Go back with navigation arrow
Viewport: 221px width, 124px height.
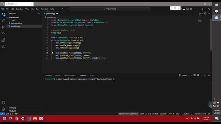pyautogui.click(x=63, y=9)
